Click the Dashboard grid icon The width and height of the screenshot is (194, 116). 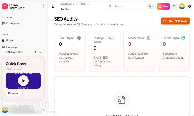click(3, 23)
